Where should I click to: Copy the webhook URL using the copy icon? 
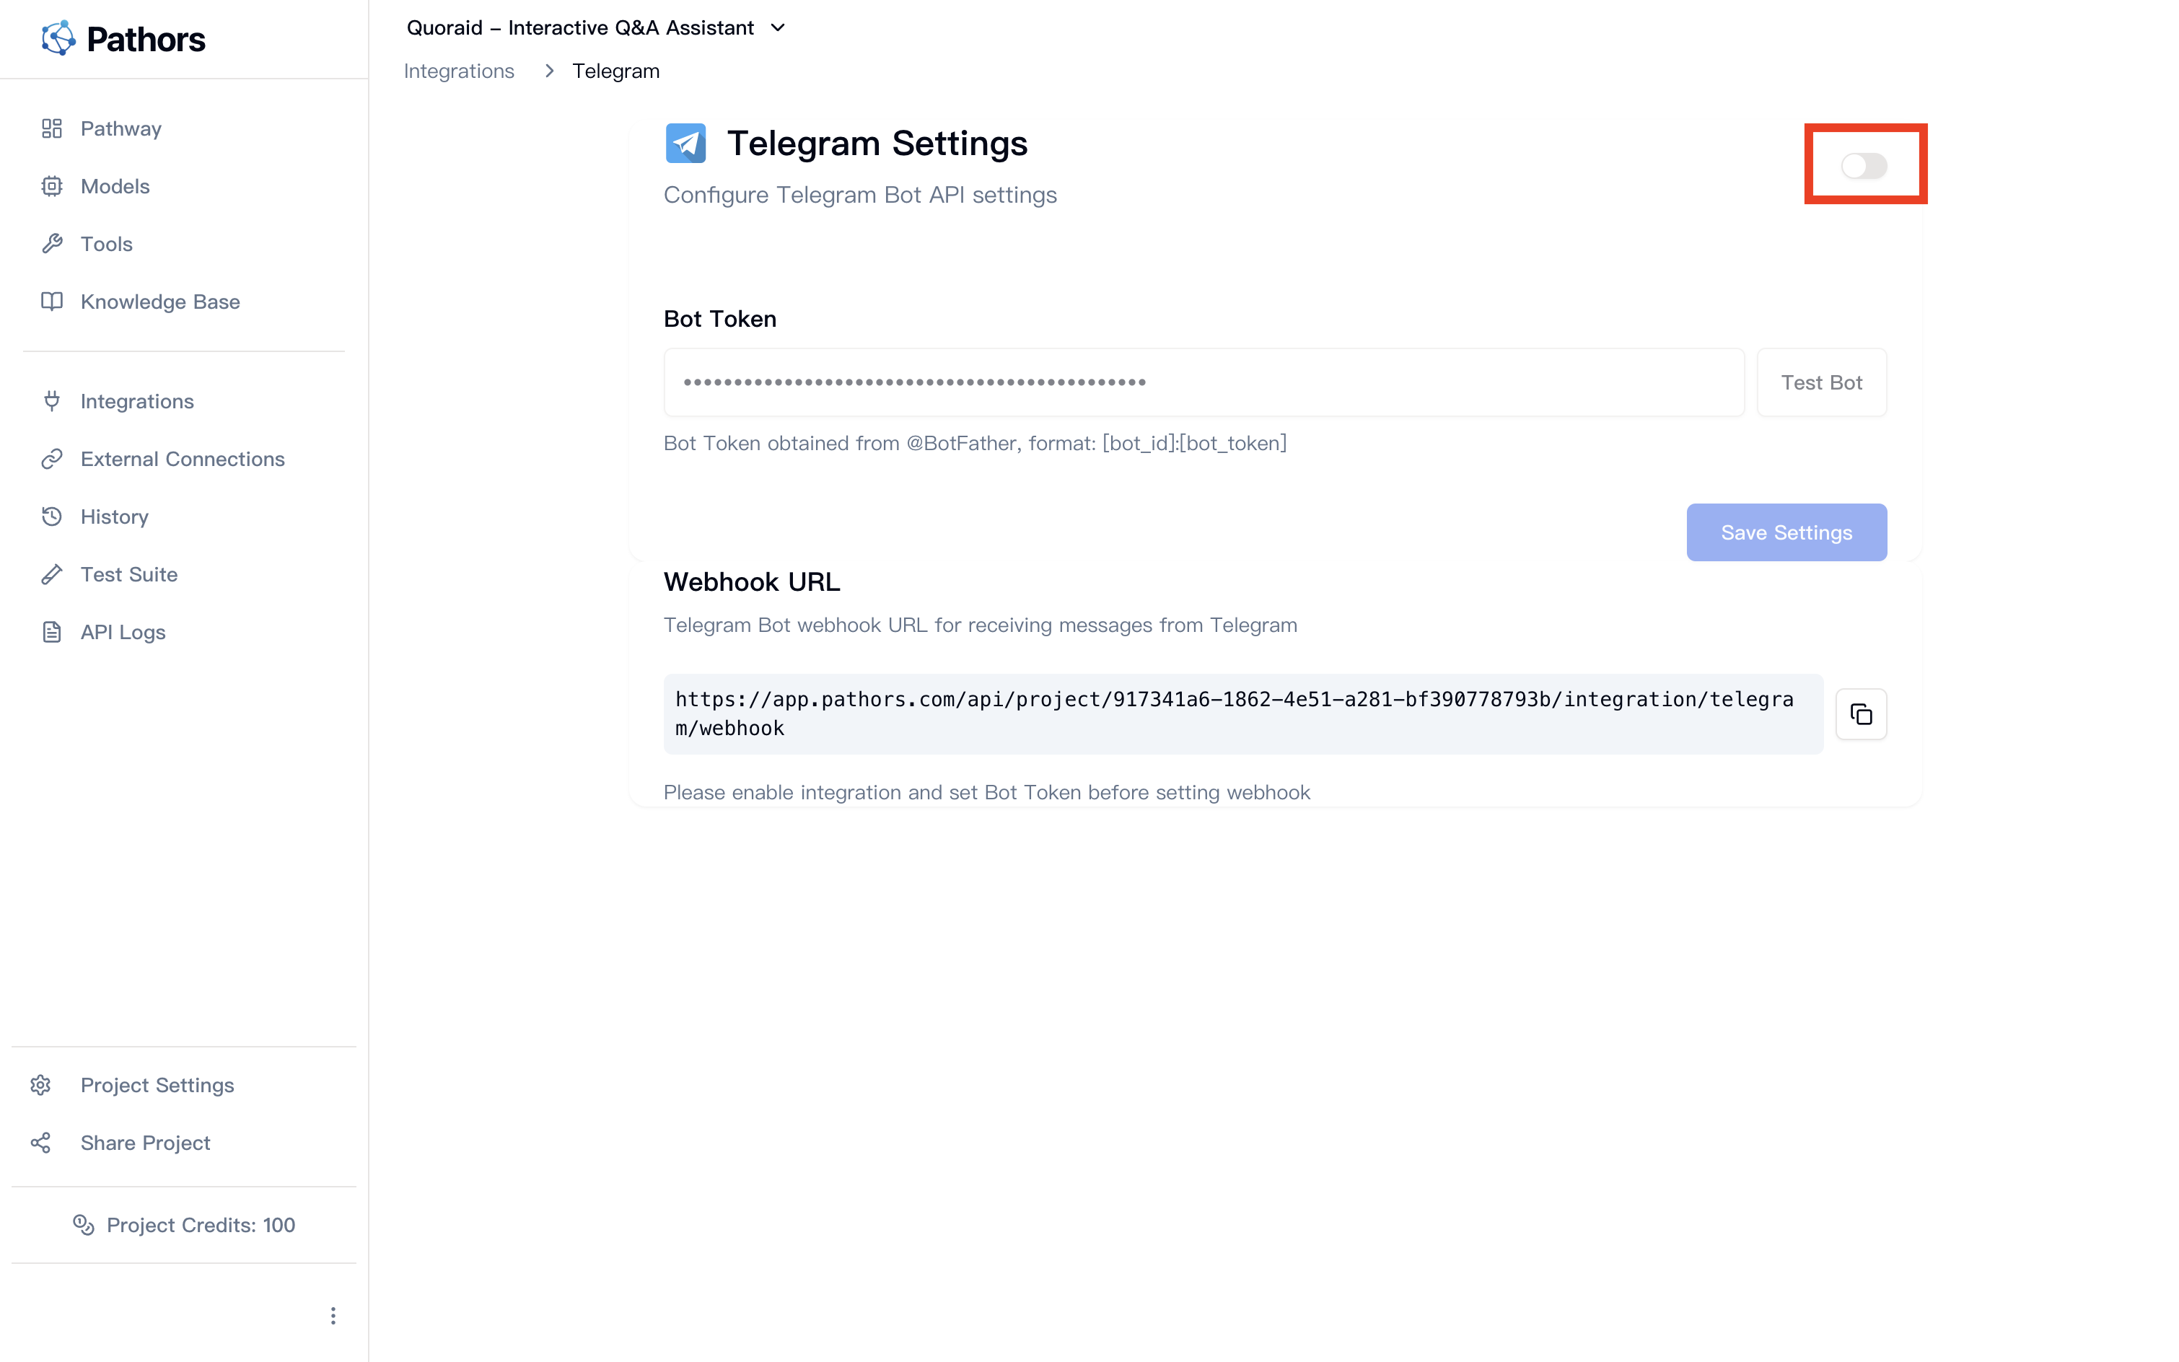click(1861, 713)
